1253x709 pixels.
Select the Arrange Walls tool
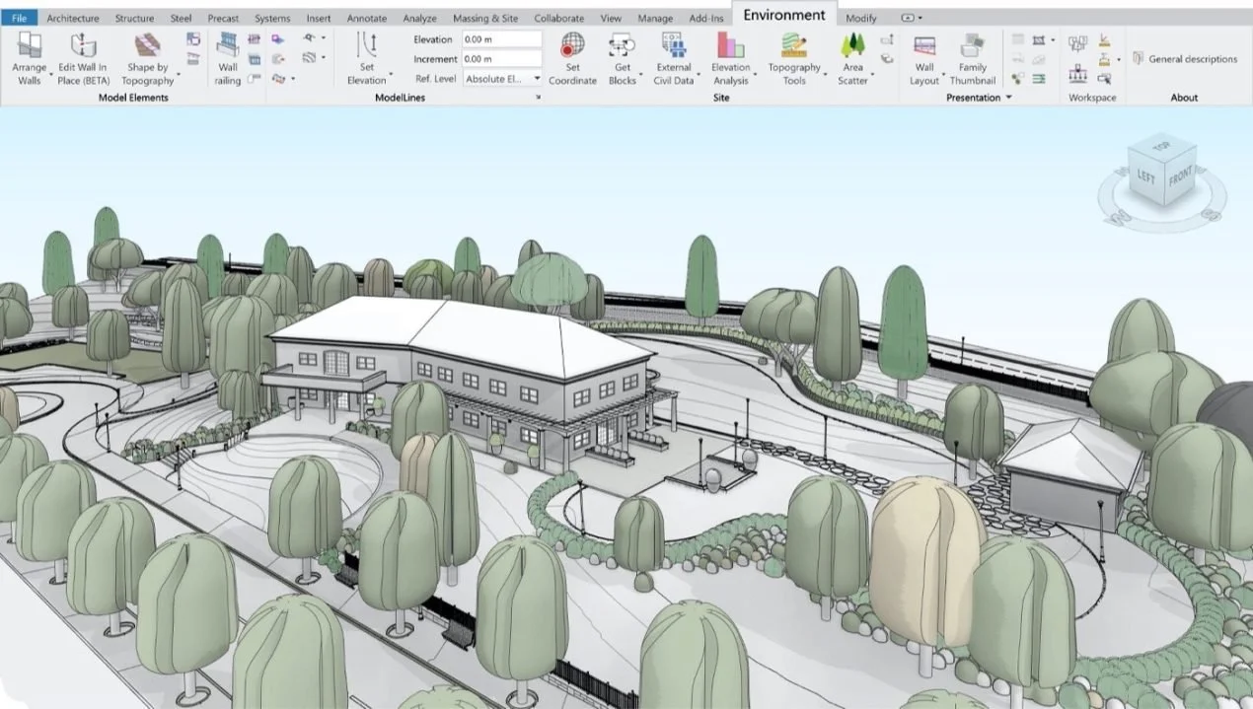(x=29, y=59)
